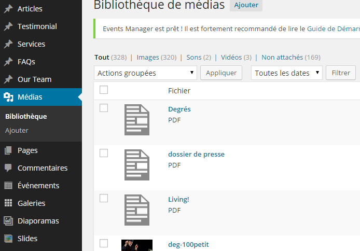Image resolution: width=360 pixels, height=251 pixels.
Task: Select the dossier de presse checkbox
Action: point(104,153)
